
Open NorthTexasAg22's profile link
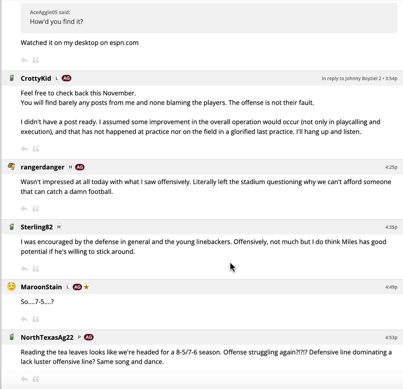pos(47,337)
